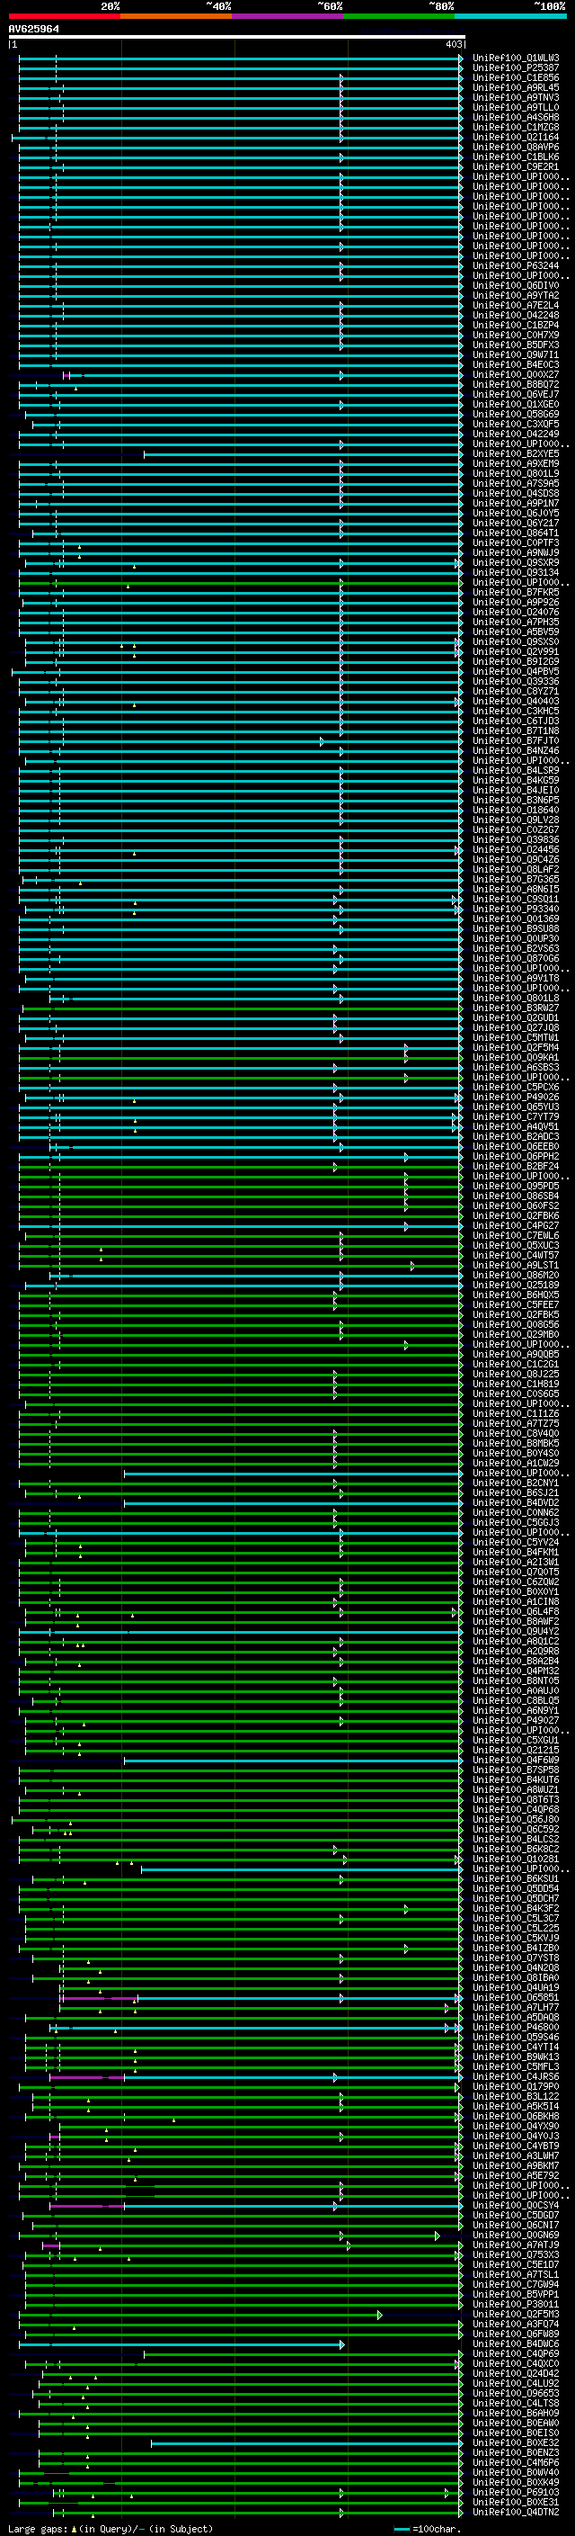Choose hit UniRef100_Q95PD5
The image size is (575, 2536).
coord(516,1187)
